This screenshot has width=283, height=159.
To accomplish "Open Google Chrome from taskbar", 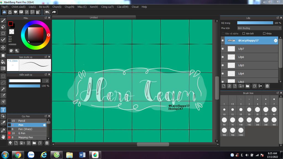I will click(18, 155).
